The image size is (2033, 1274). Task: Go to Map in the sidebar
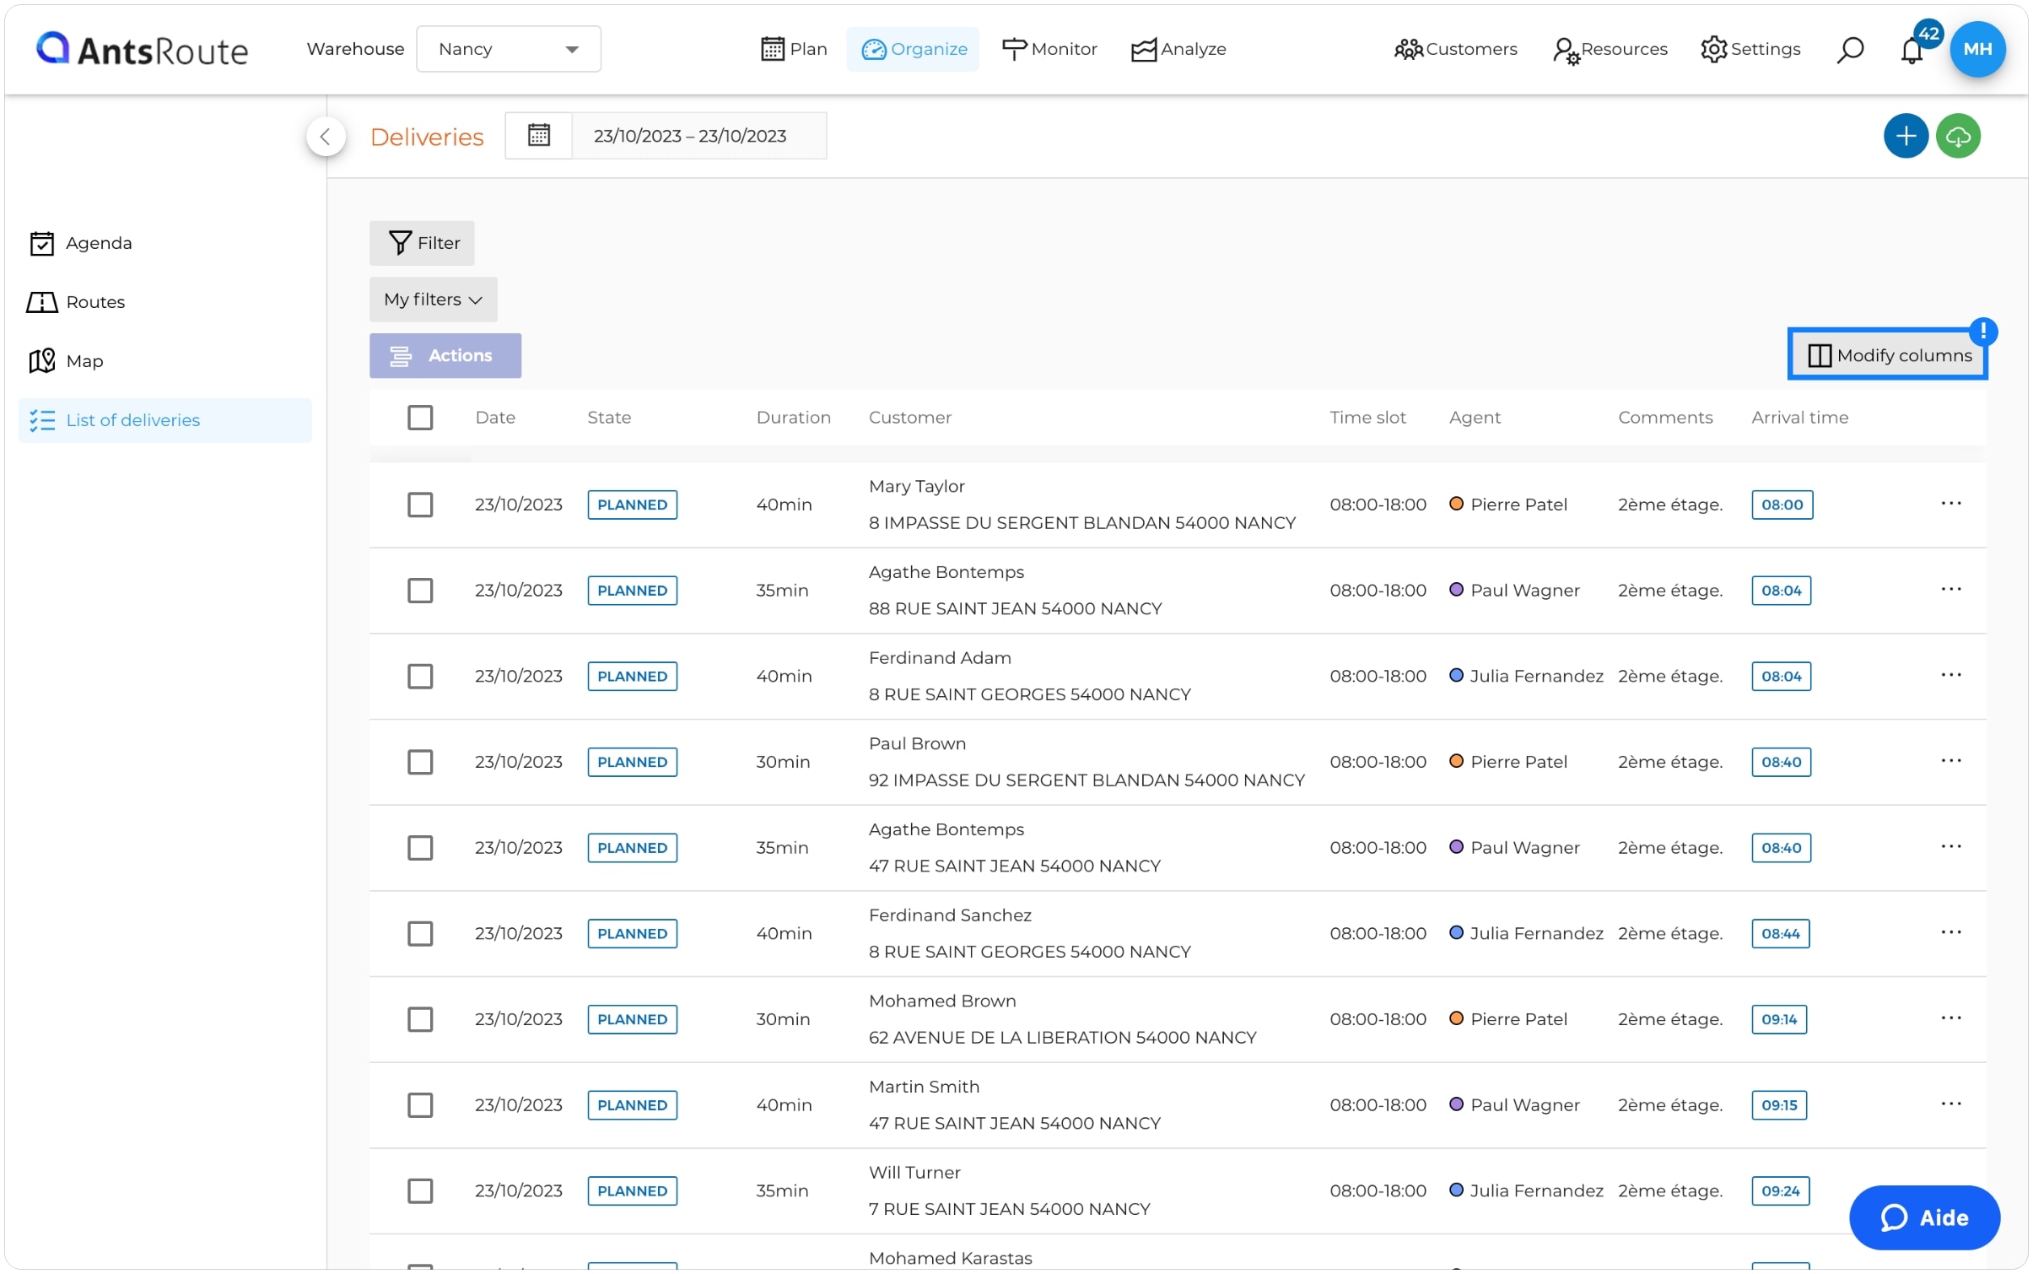[x=165, y=361]
